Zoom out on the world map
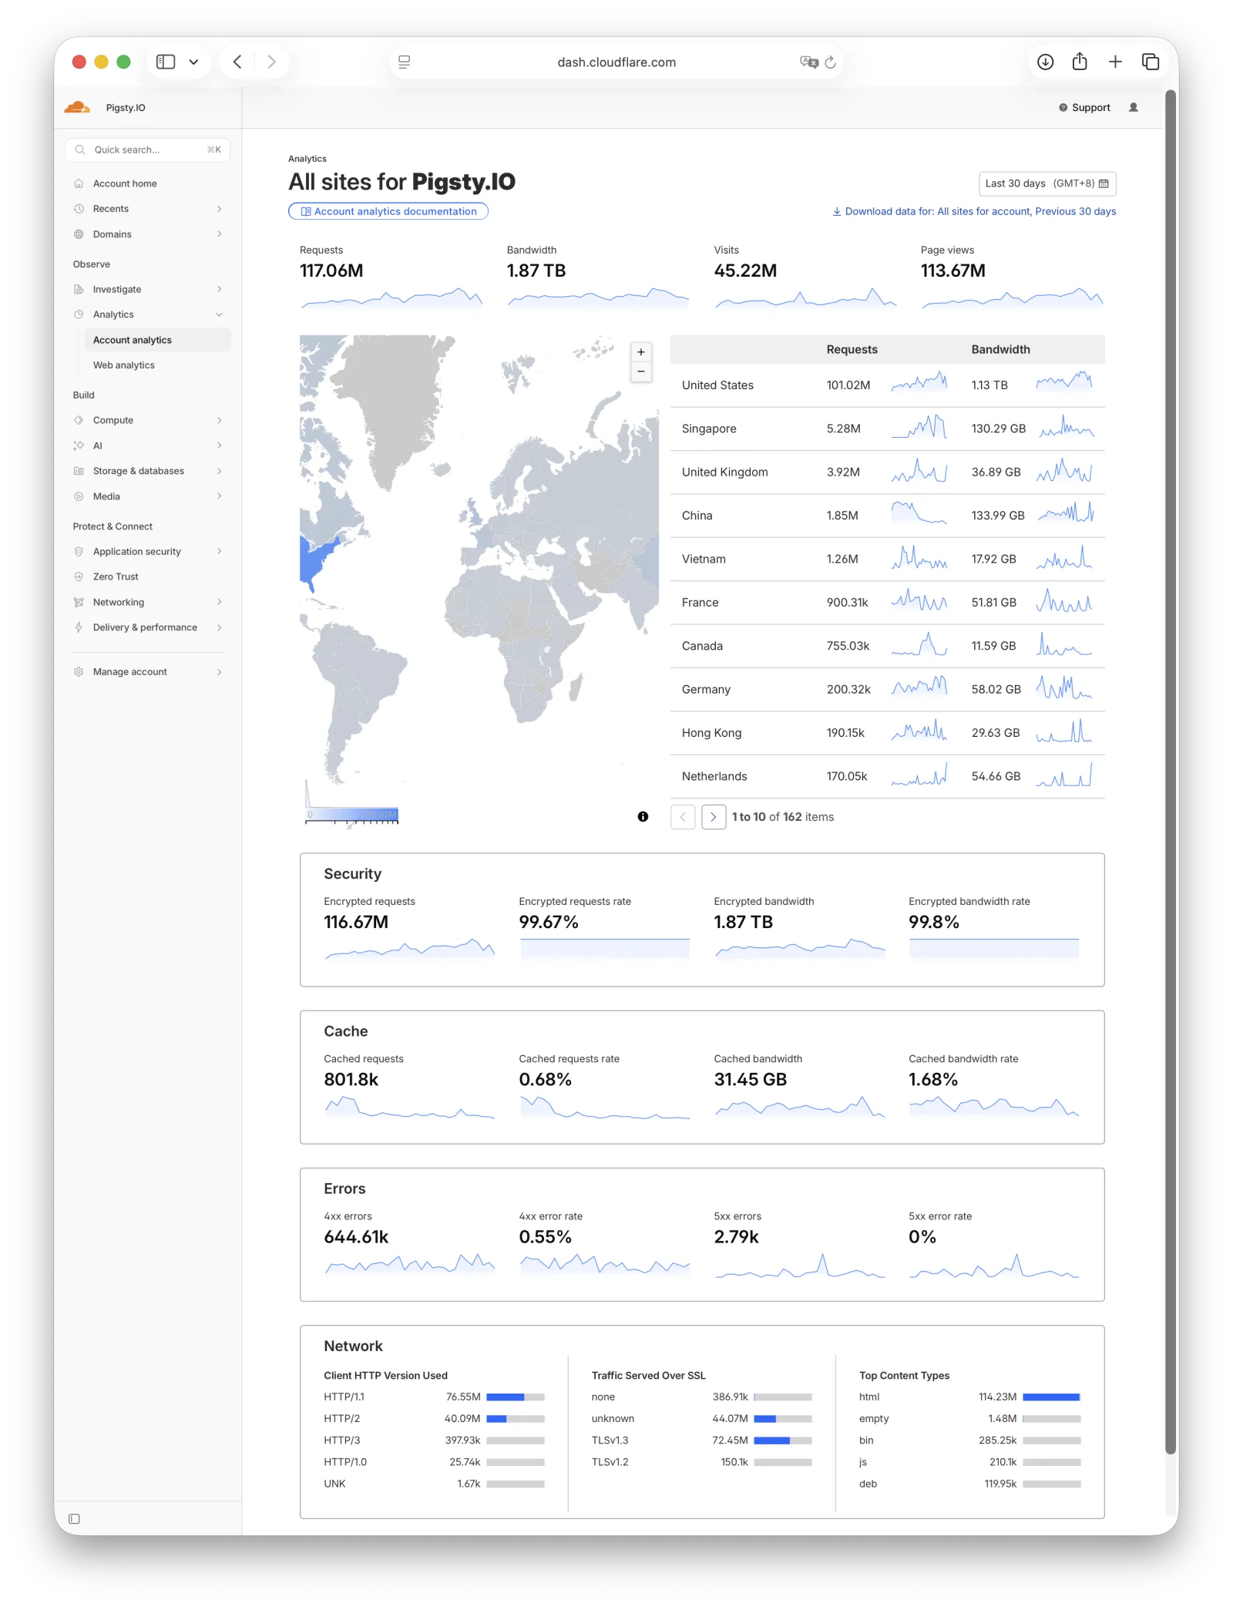 tap(641, 371)
